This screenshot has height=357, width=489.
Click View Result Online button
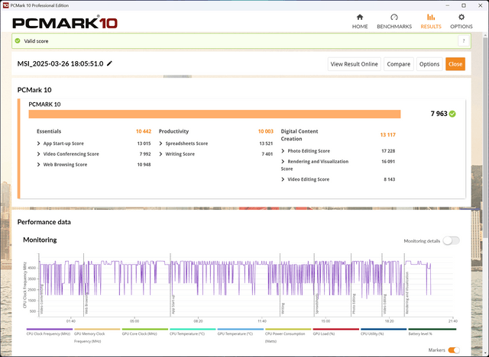point(354,64)
